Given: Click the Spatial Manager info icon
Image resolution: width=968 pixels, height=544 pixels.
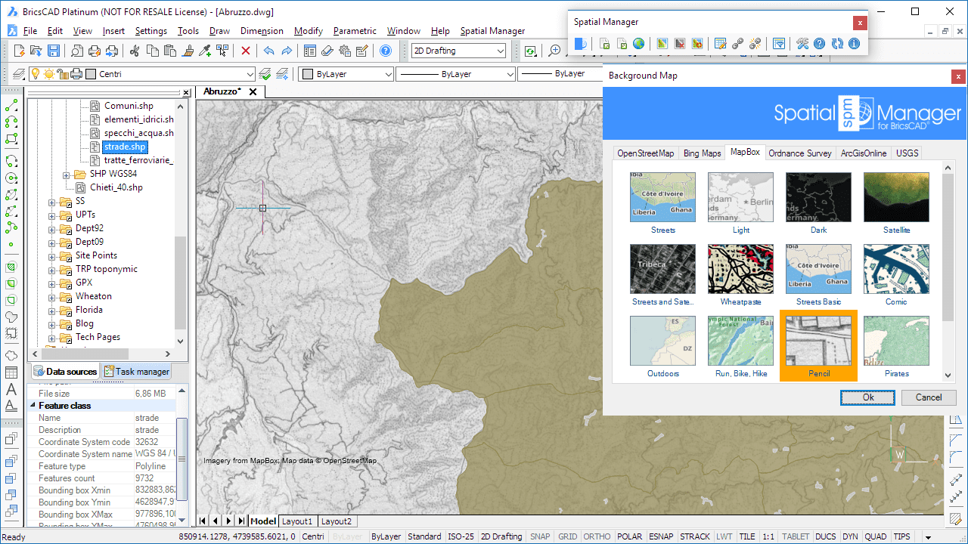Looking at the screenshot, I should pos(855,44).
